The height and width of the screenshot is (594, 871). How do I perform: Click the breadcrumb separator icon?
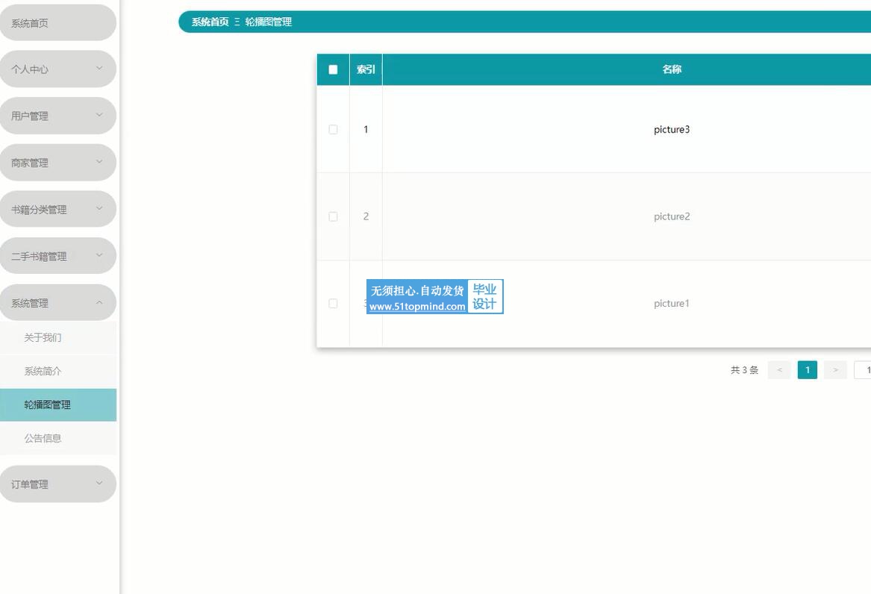click(237, 22)
